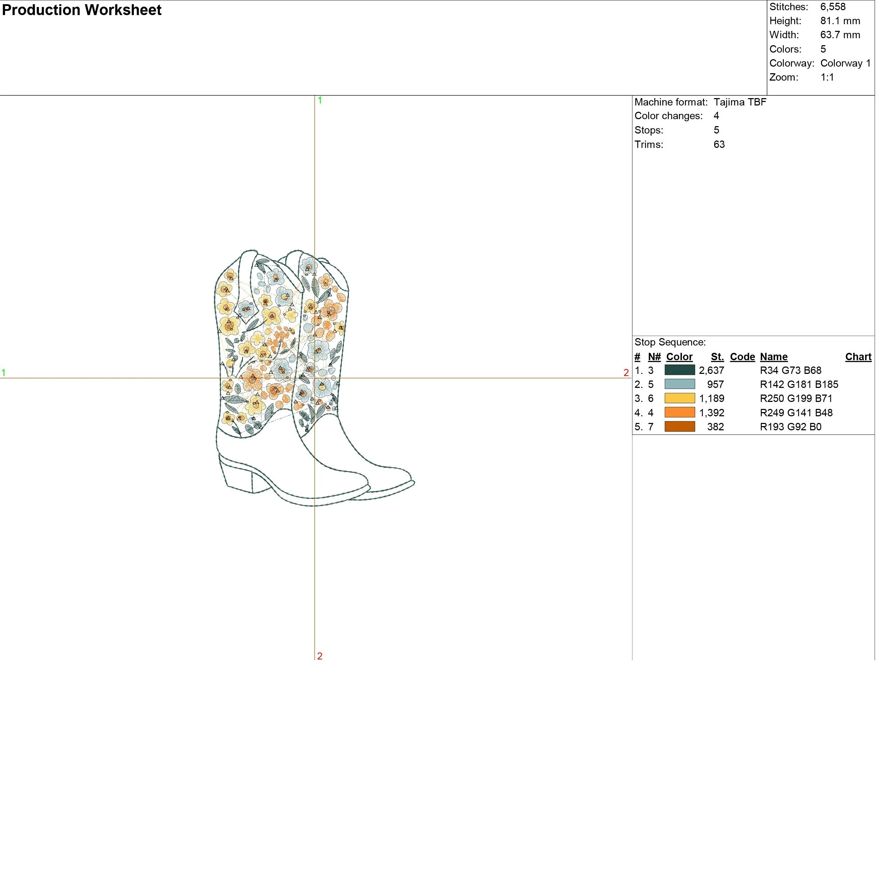
Task: Click the brown thread color swatch
Action: point(679,426)
